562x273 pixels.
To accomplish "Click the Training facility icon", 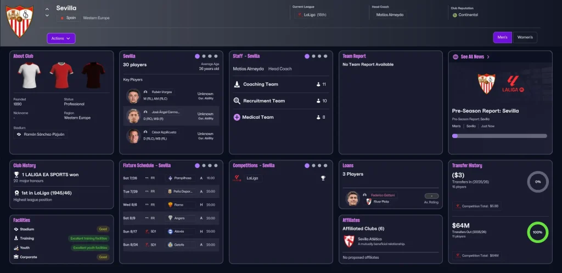I will click(16, 239).
